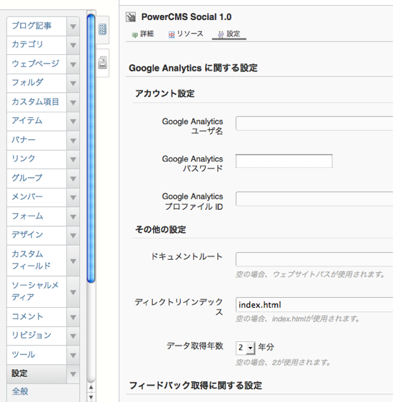The width and height of the screenshot is (393, 402).
Task: Select the 設定 tab
Action: pos(229,34)
